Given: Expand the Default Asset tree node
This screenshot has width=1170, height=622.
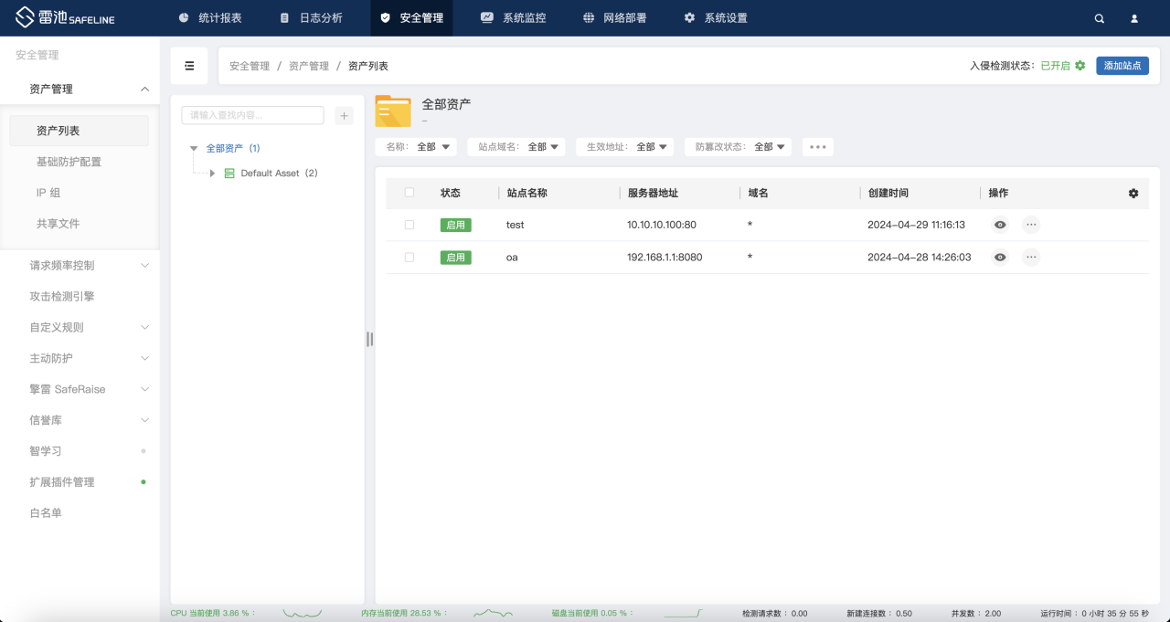Looking at the screenshot, I should point(212,174).
